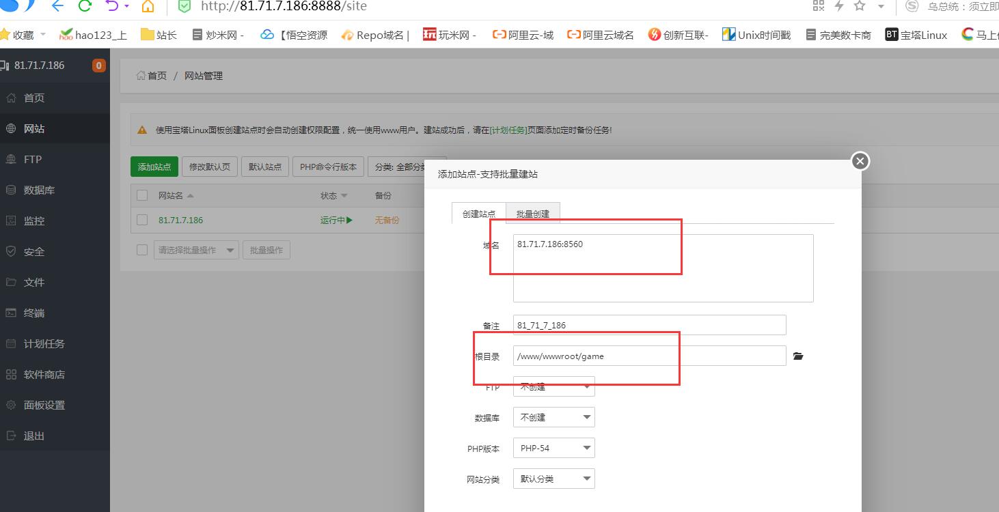Open the 数据库 dropdown showing 不创建
The image size is (999, 512).
click(553, 418)
